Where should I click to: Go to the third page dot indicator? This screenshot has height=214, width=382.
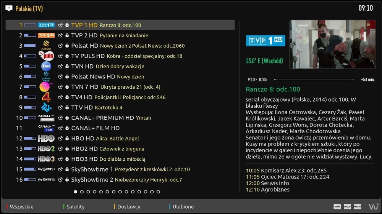point(88,192)
